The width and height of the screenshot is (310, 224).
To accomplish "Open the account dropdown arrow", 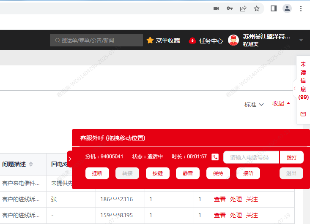I will point(301,40).
